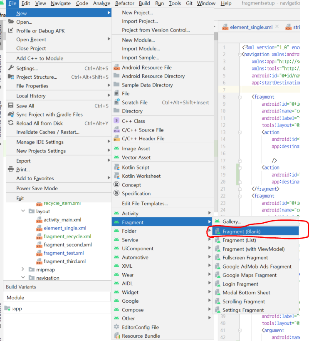Select Fragment (Blank) from submenu
309x341 pixels.
[x=255, y=231]
